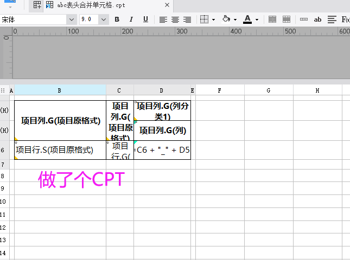
Task: Select formula cell C6 + "_" + D5
Action: (x=162, y=150)
